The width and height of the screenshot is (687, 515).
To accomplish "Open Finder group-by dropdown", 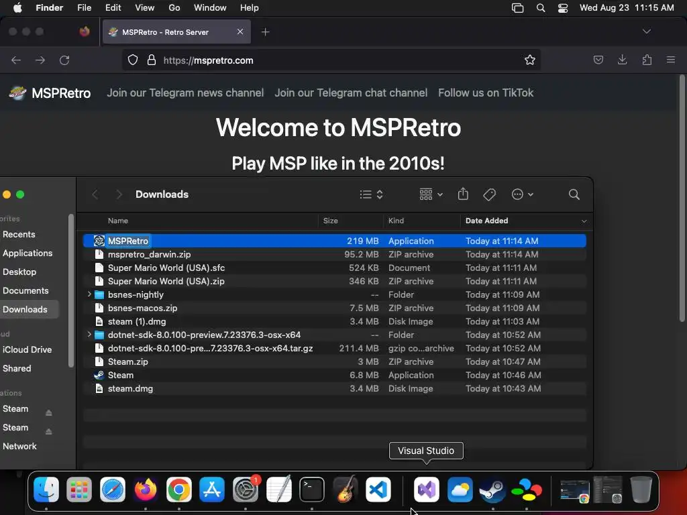I will (431, 194).
